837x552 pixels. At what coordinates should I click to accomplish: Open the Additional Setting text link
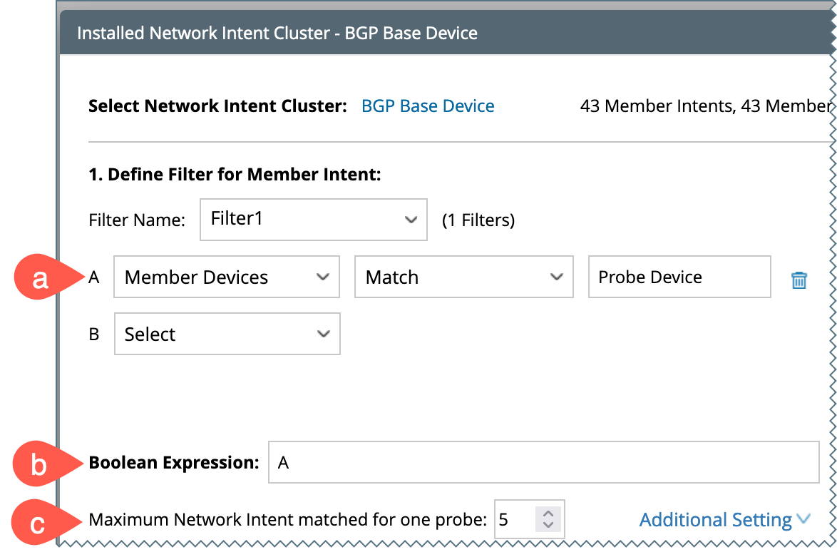coord(715,521)
